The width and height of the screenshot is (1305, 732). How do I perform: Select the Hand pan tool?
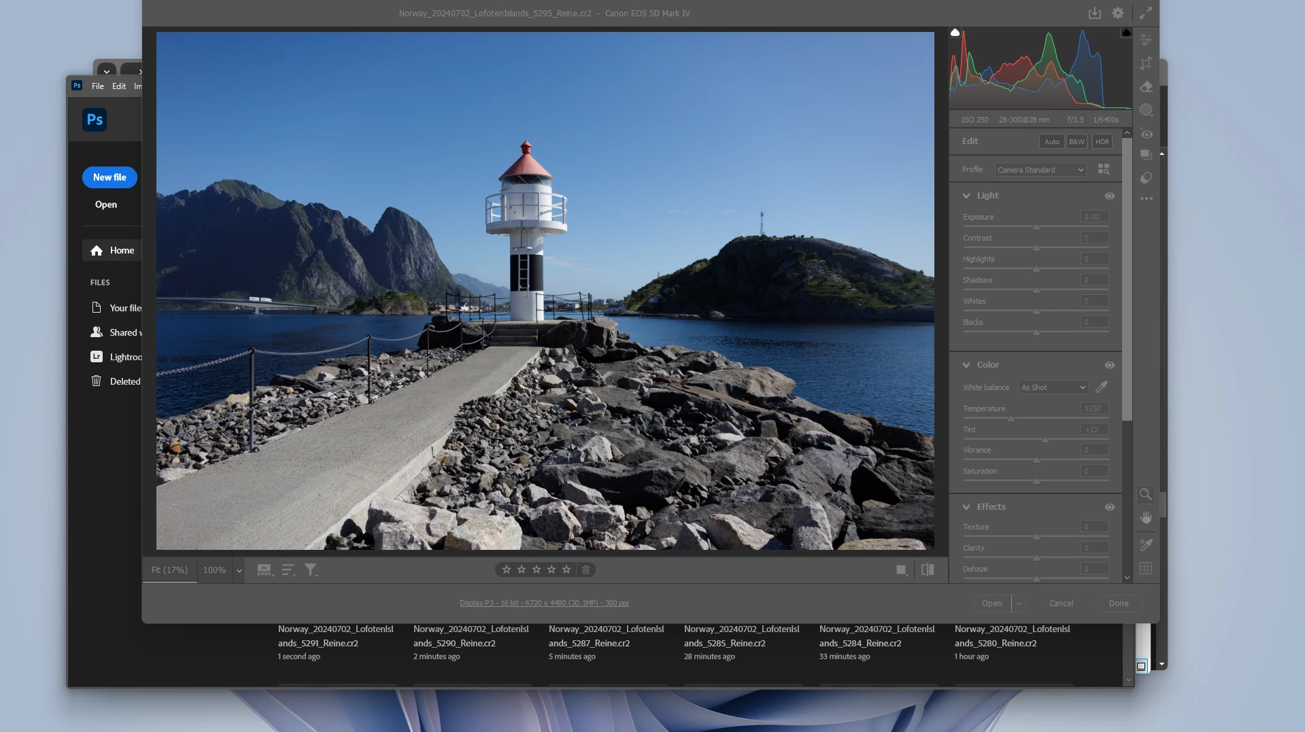pyautogui.click(x=1146, y=518)
